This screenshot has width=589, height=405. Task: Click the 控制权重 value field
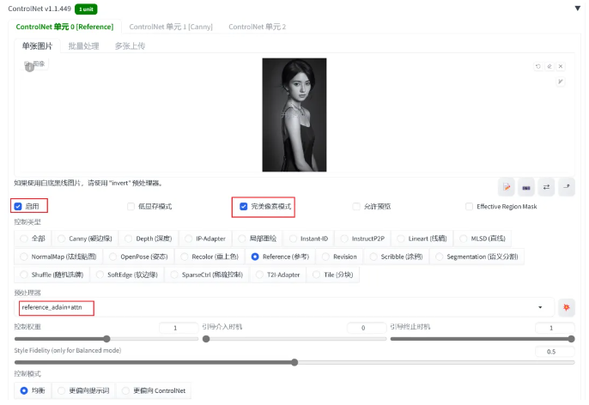point(179,328)
